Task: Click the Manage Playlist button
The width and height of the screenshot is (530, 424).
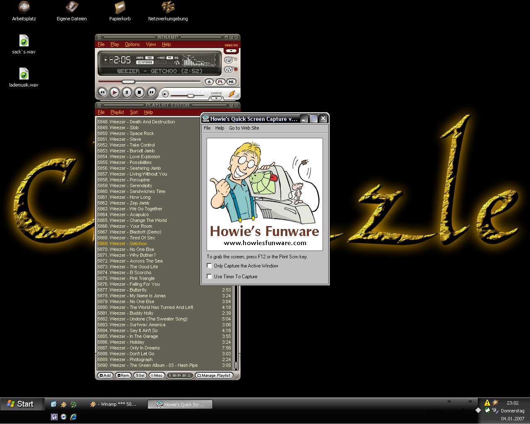Action: click(x=214, y=376)
